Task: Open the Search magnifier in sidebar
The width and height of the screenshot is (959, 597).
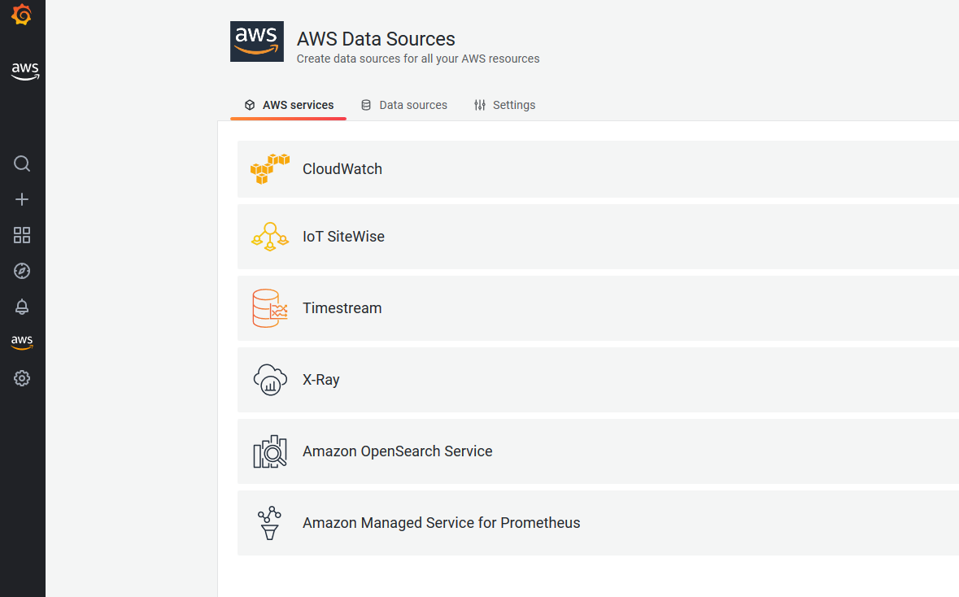Action: 22,163
